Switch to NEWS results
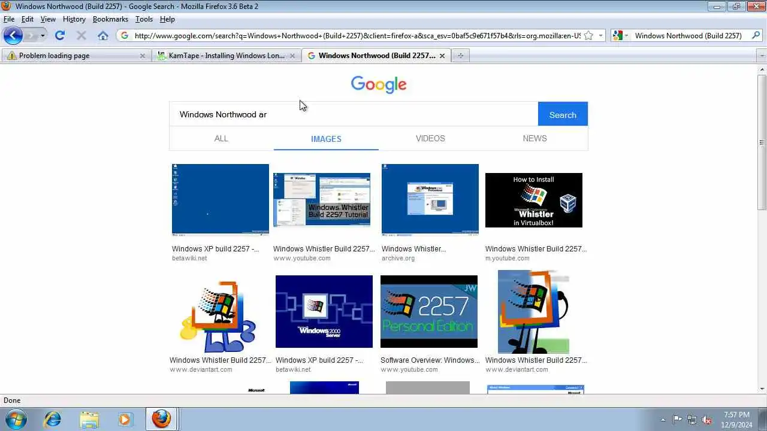The height and width of the screenshot is (431, 767). click(535, 138)
